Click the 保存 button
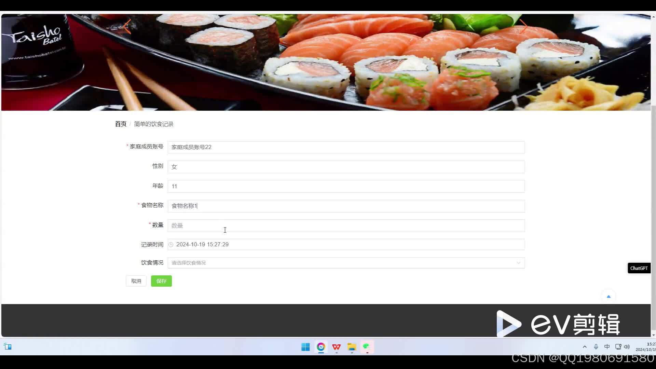Image resolution: width=656 pixels, height=369 pixels. pos(161,281)
